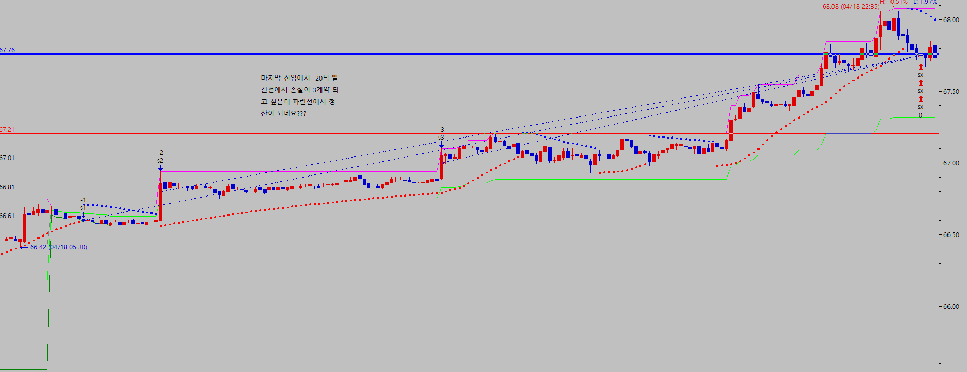Click the 66.00 mark on the price axis
The height and width of the screenshot is (372, 967).
(951, 307)
